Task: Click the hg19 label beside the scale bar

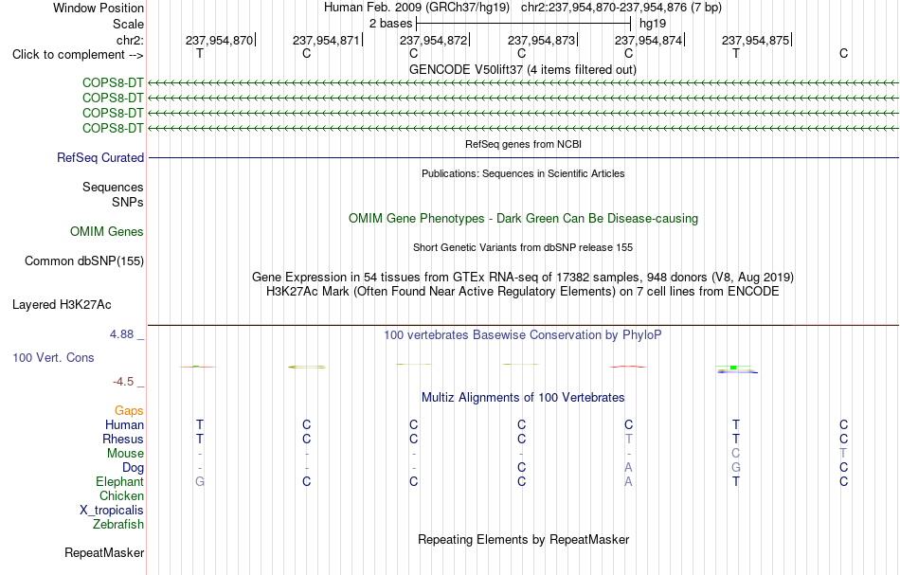Action: (653, 24)
